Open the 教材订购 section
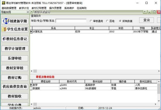Viewport: 161px width, 110px height. [x=15, y=78]
